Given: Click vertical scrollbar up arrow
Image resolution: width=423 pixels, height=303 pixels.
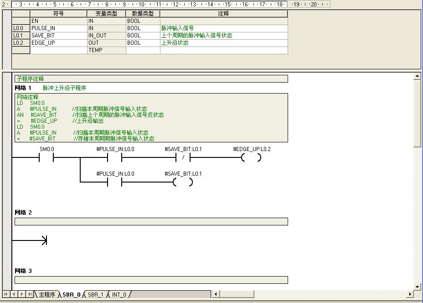Looking at the screenshot, I should pos(417,76).
